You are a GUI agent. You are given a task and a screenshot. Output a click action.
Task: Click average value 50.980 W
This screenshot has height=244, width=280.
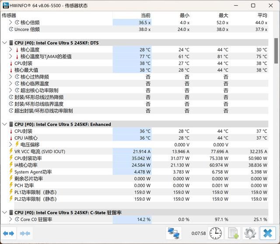click(258, 158)
